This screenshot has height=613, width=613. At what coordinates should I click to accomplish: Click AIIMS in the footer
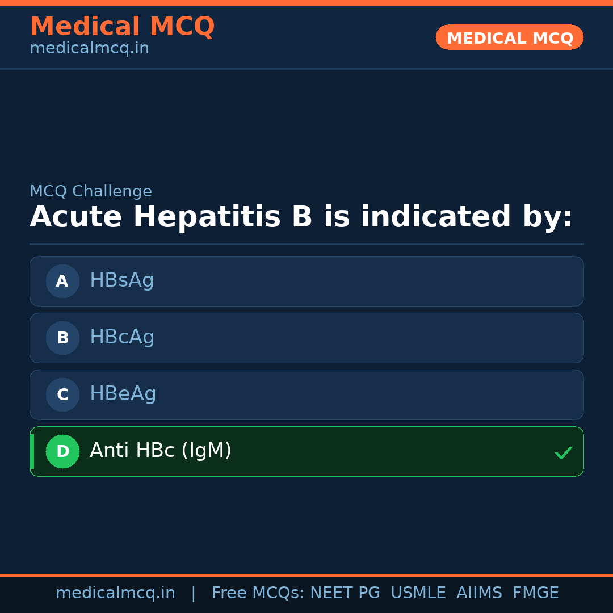tap(479, 593)
